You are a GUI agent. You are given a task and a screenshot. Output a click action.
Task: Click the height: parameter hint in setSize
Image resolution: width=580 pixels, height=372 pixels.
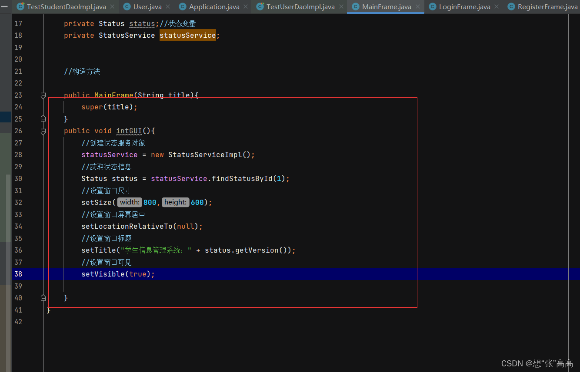tap(176, 202)
